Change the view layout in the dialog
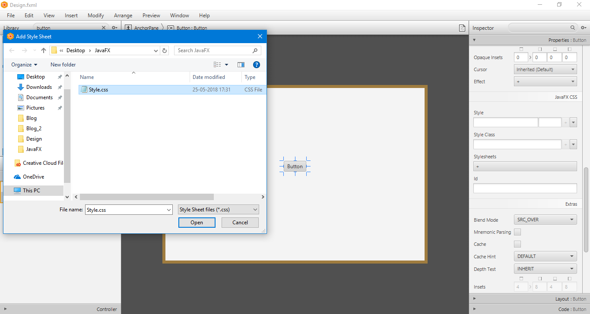Screen dimensions: 590x314 tap(218, 64)
